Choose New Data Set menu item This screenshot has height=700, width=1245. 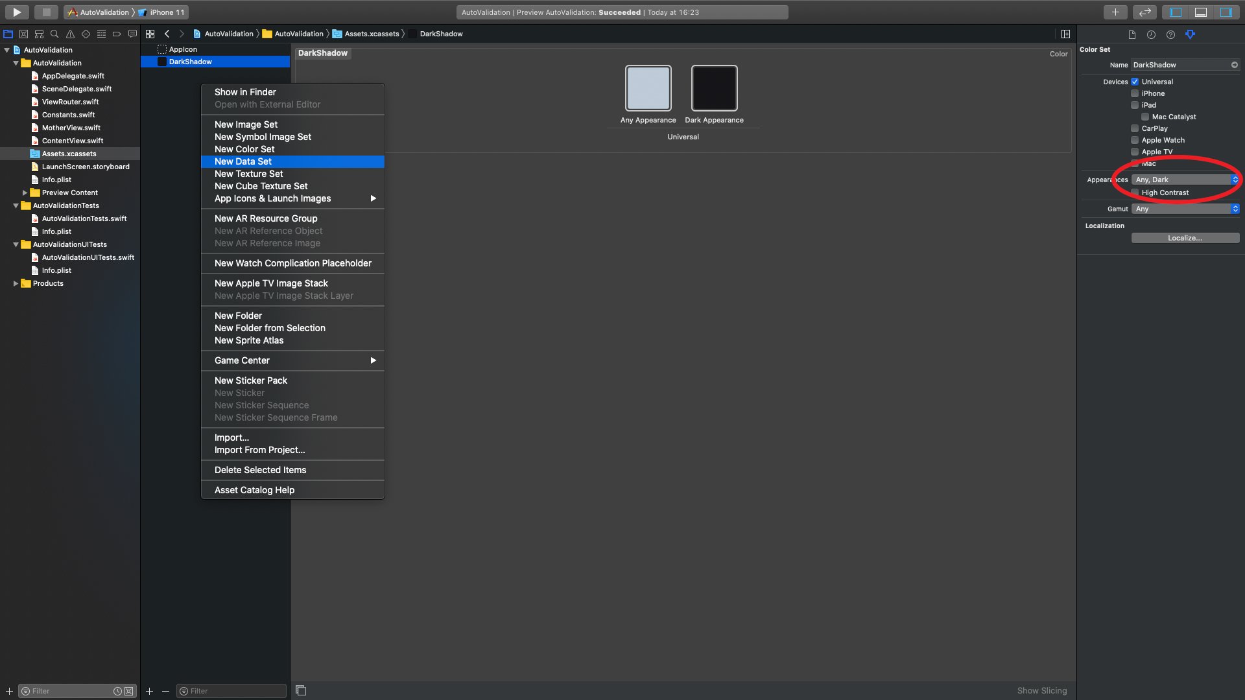point(243,161)
